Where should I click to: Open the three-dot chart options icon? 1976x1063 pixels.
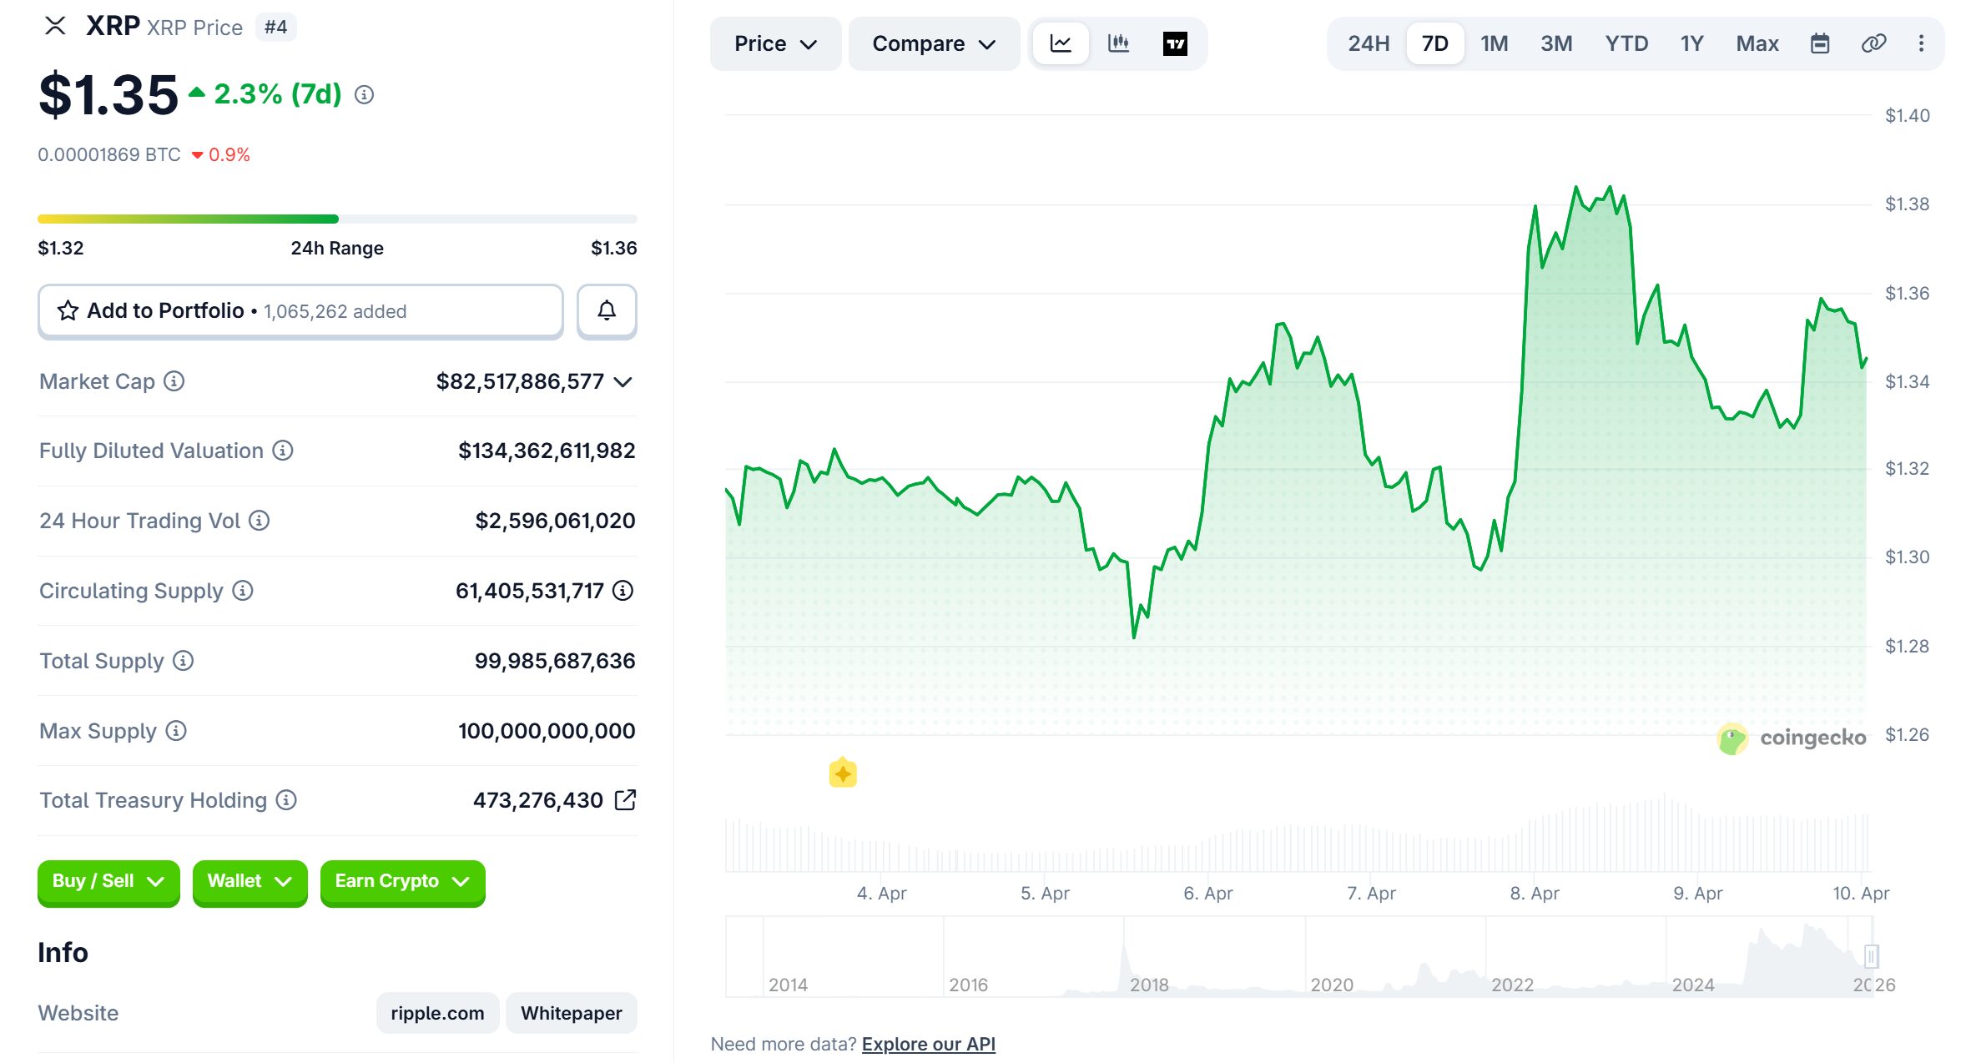[1922, 43]
